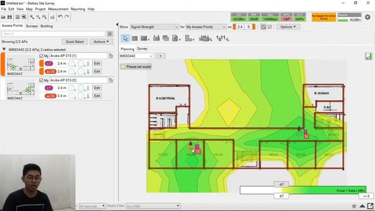Toggle the legend chart icon above map
Viewport: 375px width, 211px height.
pos(369,56)
